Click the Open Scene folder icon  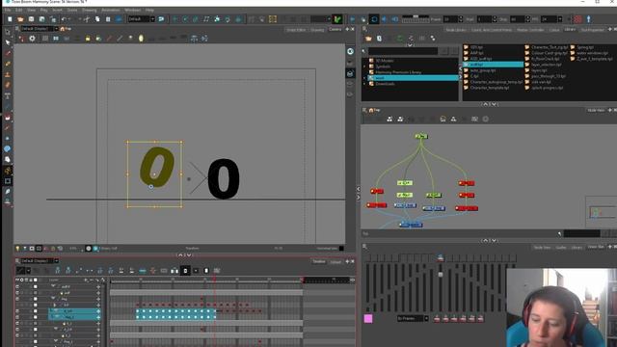coord(20,19)
